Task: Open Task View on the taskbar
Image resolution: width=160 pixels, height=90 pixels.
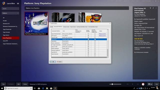Action: click(35, 88)
